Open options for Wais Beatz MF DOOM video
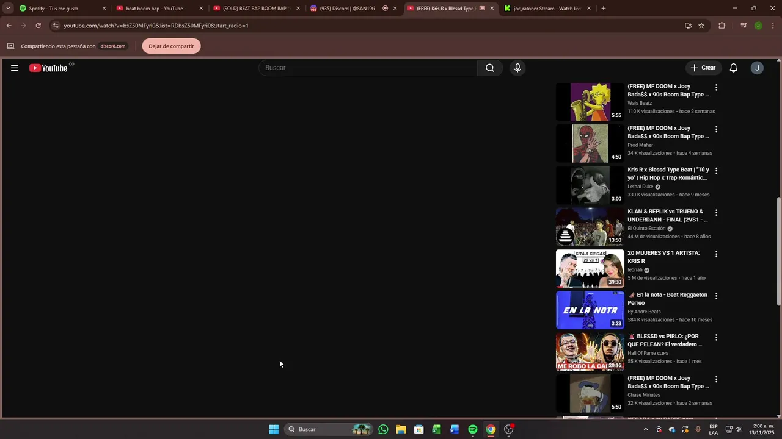The height and width of the screenshot is (439, 782). pyautogui.click(x=716, y=88)
